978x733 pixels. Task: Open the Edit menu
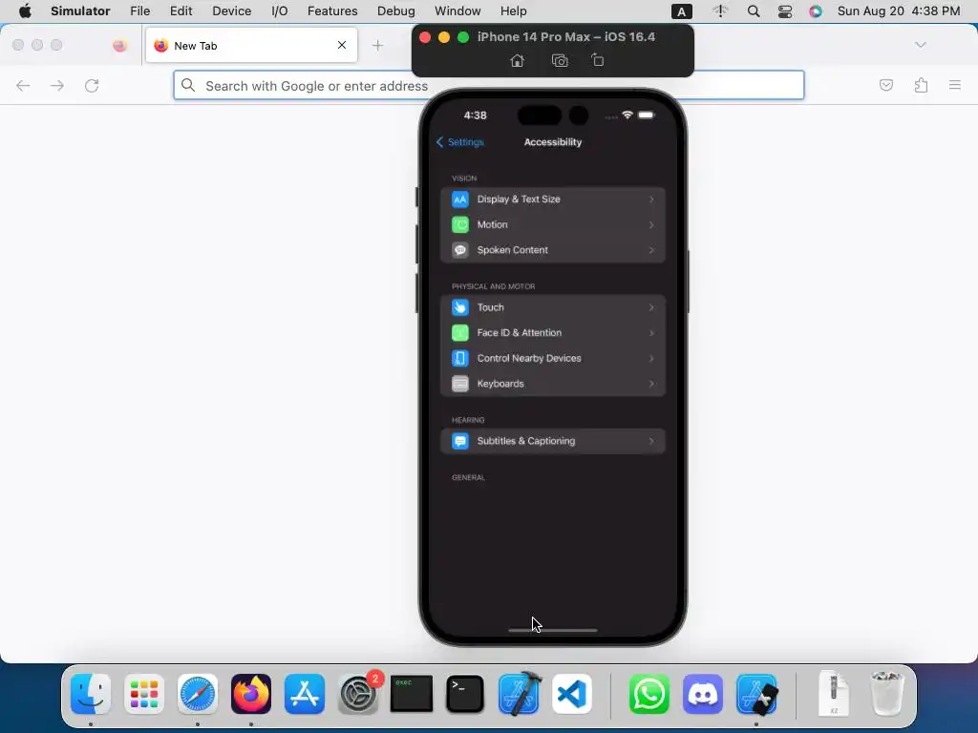181,11
